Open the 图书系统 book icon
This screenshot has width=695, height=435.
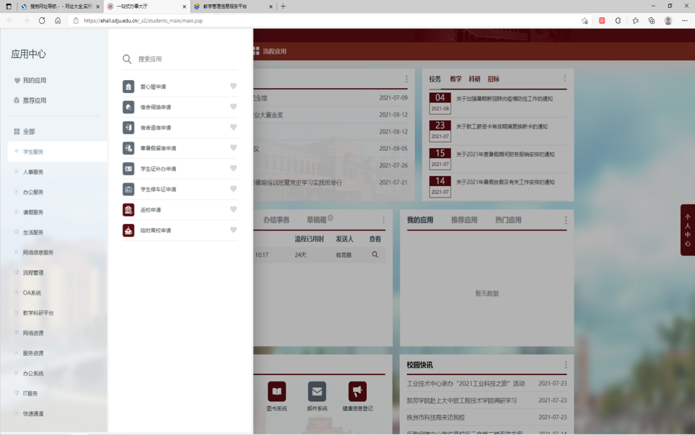pos(277,391)
